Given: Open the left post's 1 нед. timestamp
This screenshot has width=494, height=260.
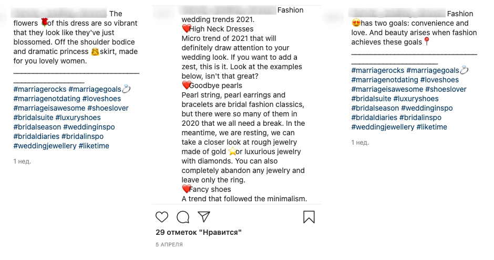Looking at the screenshot, I should coord(22,161).
